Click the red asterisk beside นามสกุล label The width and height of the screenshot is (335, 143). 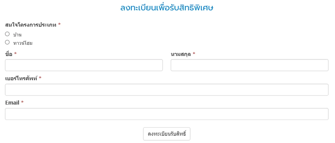[x=194, y=54]
